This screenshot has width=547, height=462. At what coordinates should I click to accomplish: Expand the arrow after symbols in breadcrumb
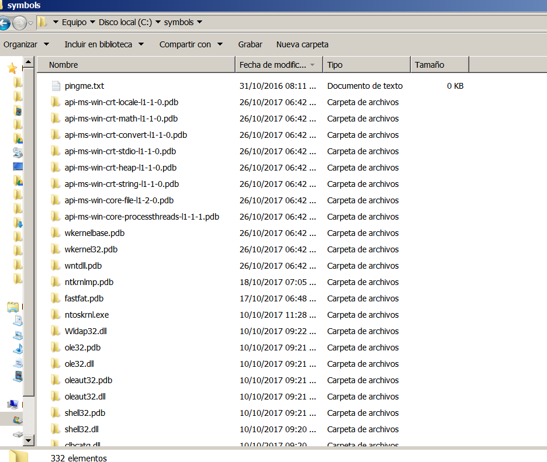click(200, 23)
